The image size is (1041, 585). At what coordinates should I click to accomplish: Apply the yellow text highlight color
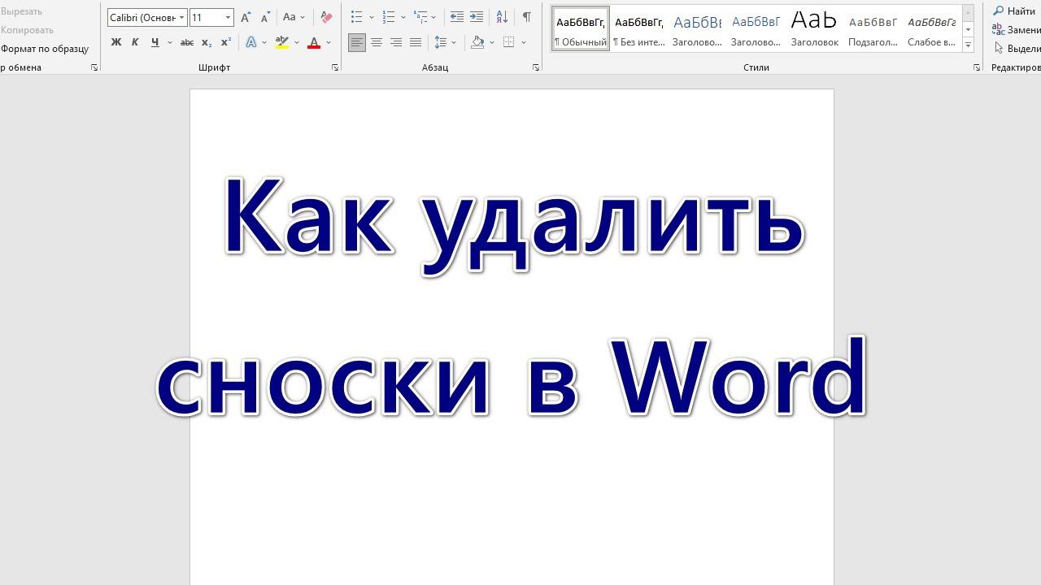pyautogui.click(x=282, y=42)
